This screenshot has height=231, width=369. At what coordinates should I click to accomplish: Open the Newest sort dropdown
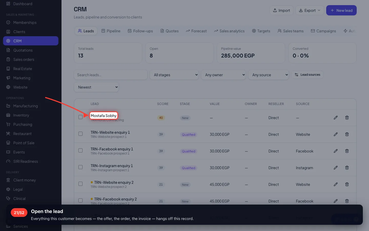(96, 87)
